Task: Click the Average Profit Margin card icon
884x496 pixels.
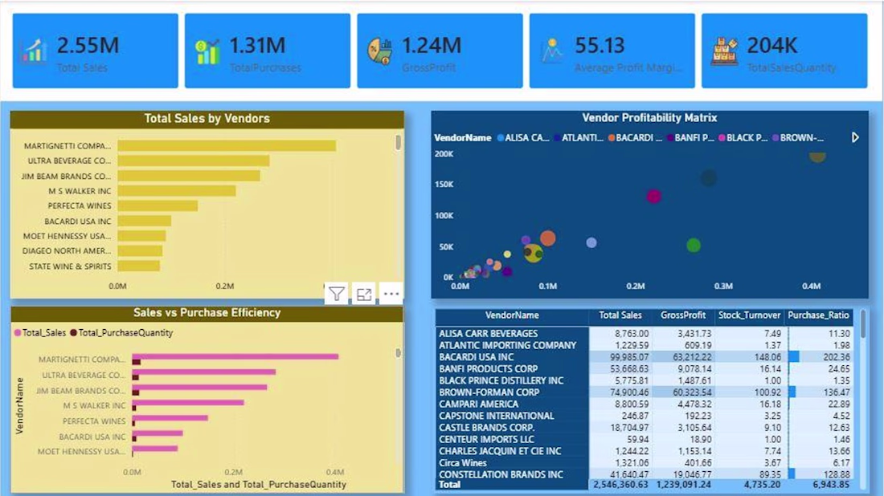Action: pyautogui.click(x=552, y=51)
